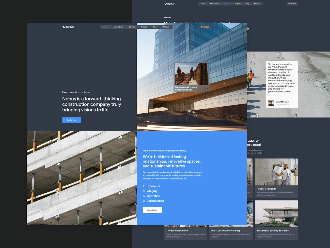Click the 'Integrity' label
The image size is (330, 248).
point(152,191)
